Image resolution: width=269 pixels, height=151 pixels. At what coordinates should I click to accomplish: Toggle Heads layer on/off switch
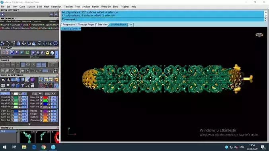[54, 111]
